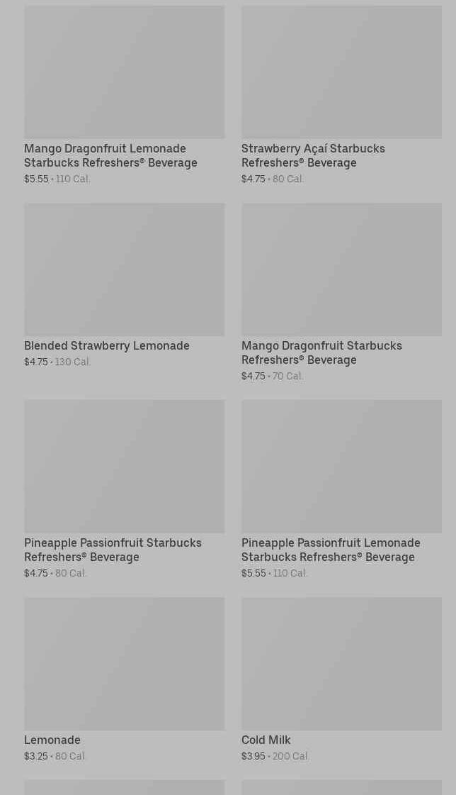This screenshot has width=456, height=795.
Task: Click the Strawberry Açaí Refreshers product image
Action: pos(341,72)
